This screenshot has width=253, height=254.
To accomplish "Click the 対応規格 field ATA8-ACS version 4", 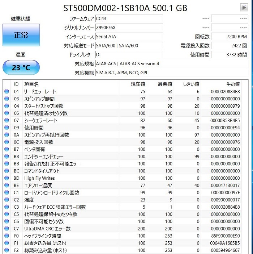I will pyautogui.click(x=172, y=64).
